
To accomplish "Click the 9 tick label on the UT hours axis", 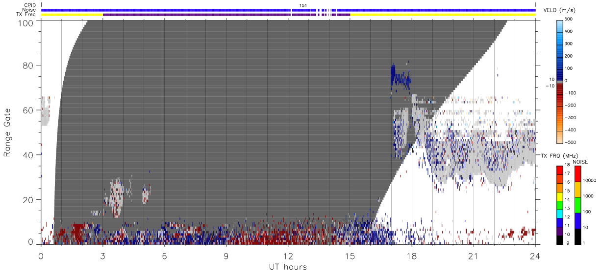I will tap(226, 256).
